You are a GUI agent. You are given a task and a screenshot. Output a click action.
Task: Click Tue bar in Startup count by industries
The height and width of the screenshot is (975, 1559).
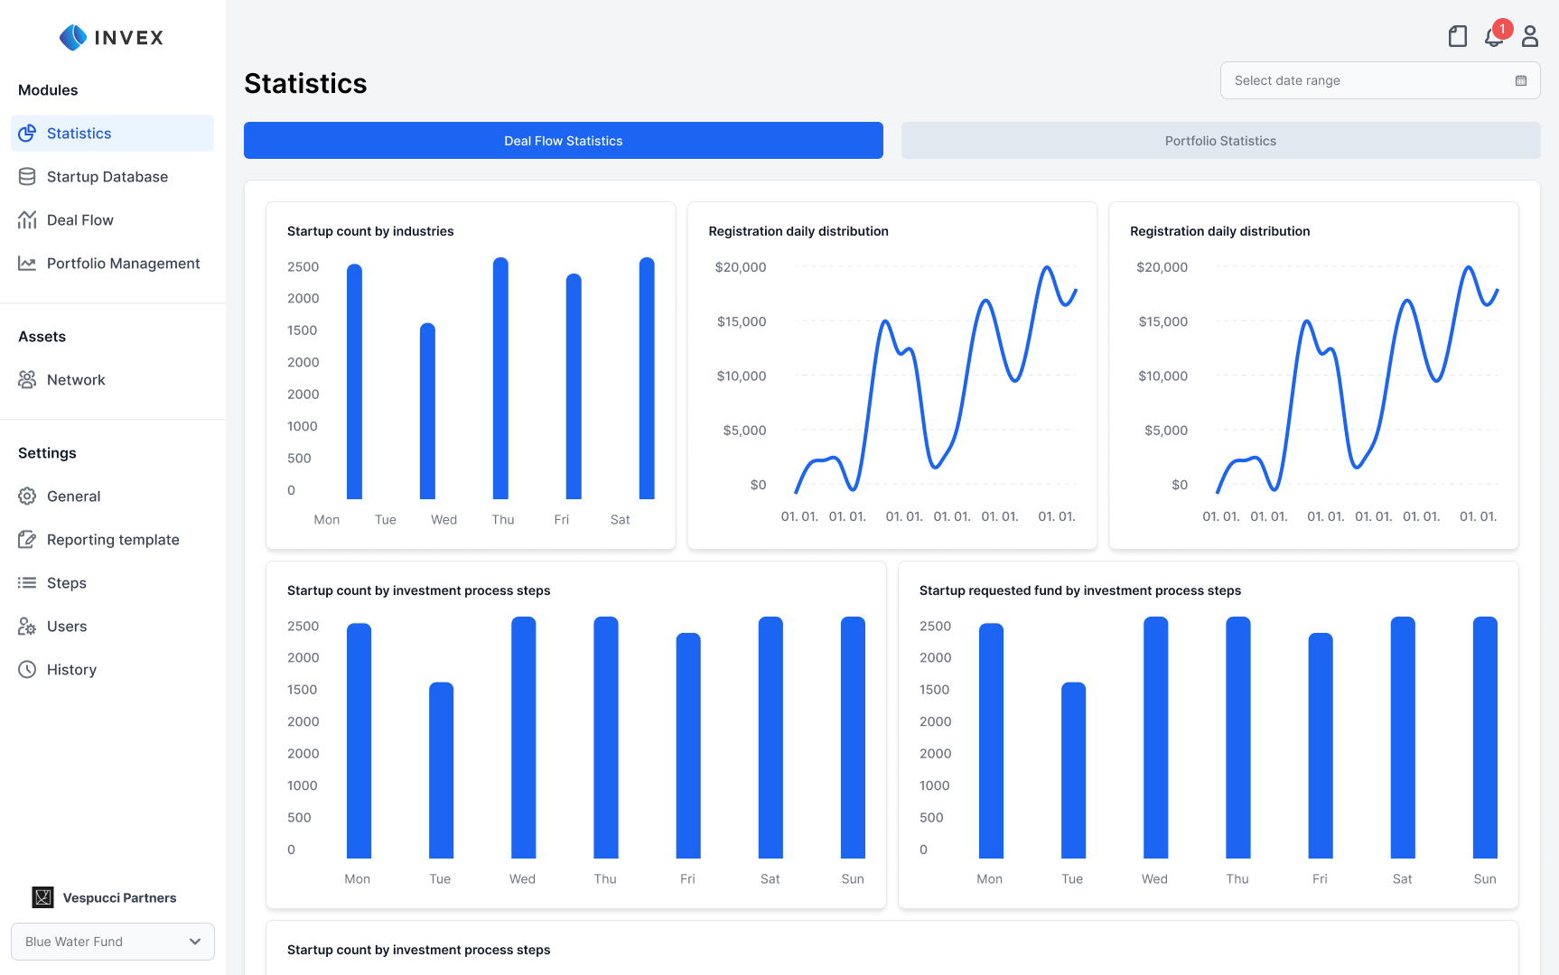point(427,411)
